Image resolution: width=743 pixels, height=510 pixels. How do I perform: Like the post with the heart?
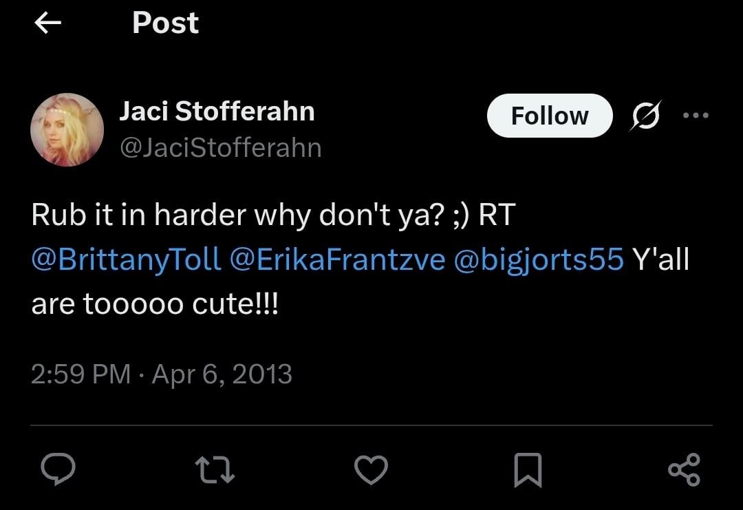371,469
